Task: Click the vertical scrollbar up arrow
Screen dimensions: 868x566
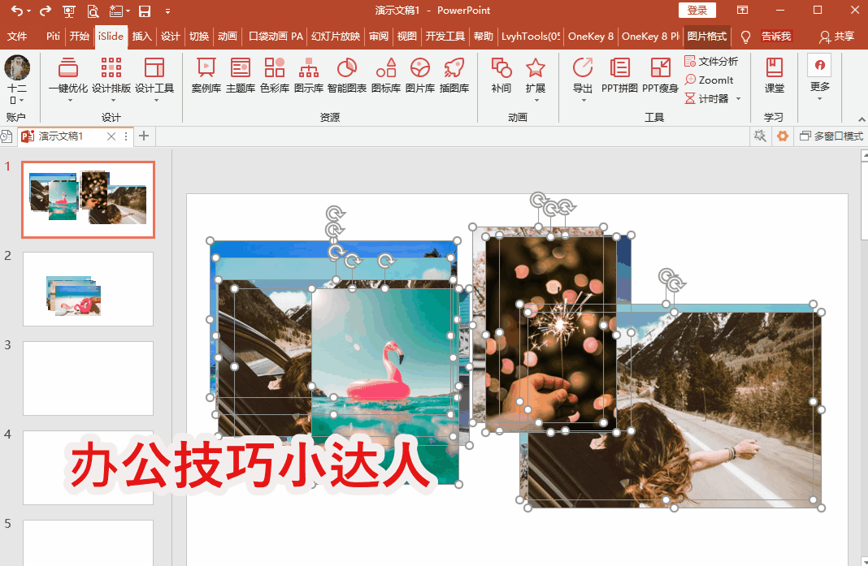Action: pos(864,156)
